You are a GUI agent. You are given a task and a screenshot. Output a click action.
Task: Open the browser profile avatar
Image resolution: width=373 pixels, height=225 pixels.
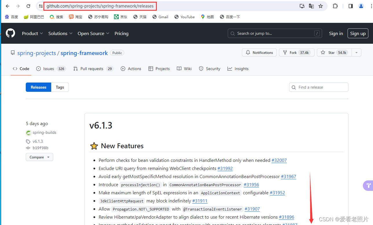[x=361, y=6]
